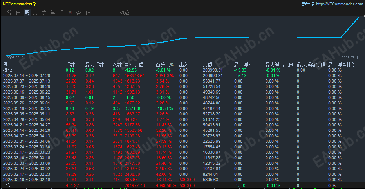Image resolution: width=365 pixels, height=189 pixels.
Task: Open the 季 quarterly tab
Action: click(x=44, y=13)
